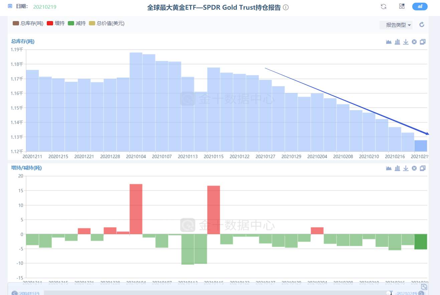This screenshot has width=440, height=295.
Task: Click the 20210127 x-axis label under 总库存 chart
Action: click(265, 156)
